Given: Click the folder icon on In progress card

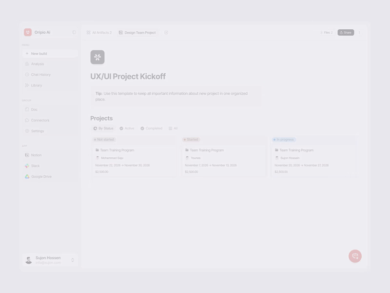Looking at the screenshot, I should tap(276, 150).
